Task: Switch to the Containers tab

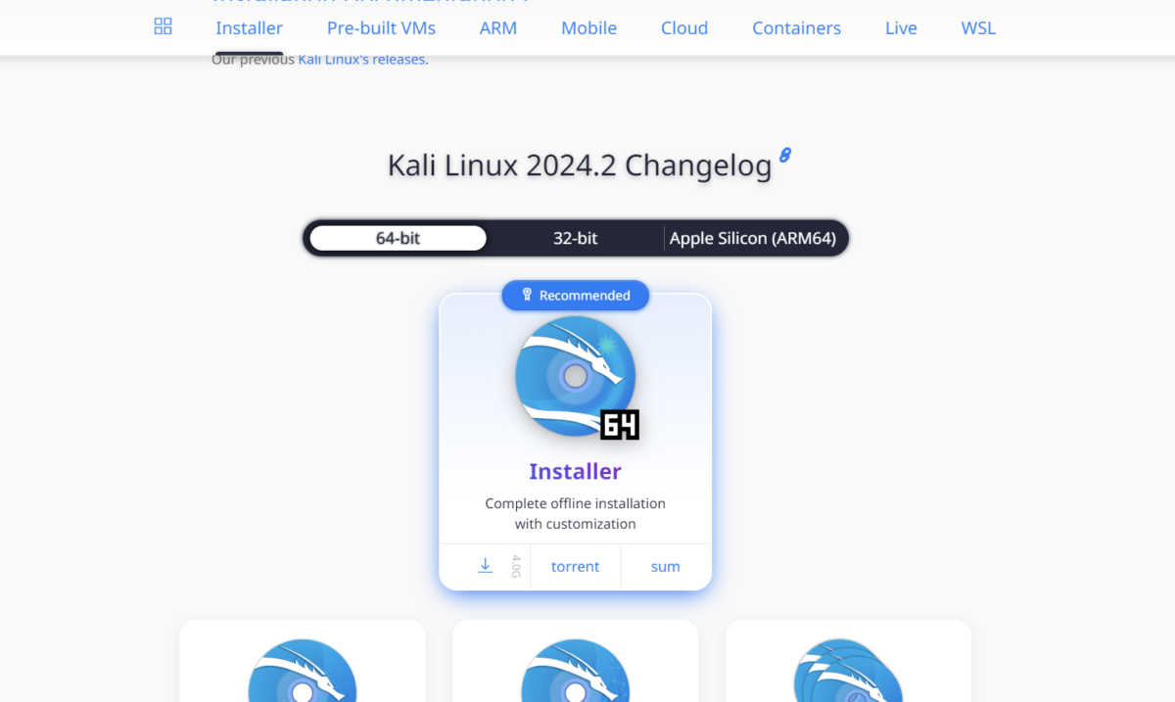Action: (x=796, y=27)
